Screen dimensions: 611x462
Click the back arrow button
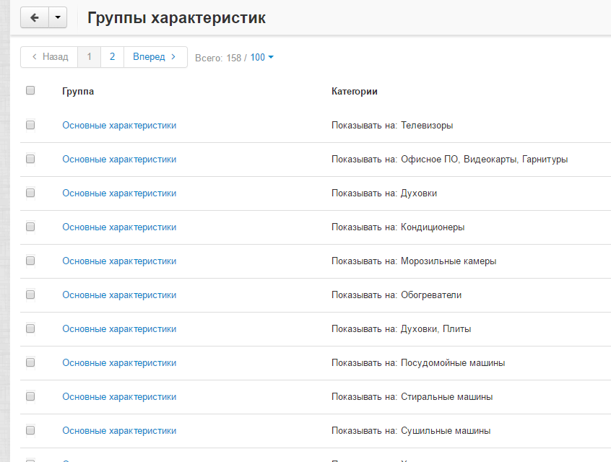coord(35,17)
